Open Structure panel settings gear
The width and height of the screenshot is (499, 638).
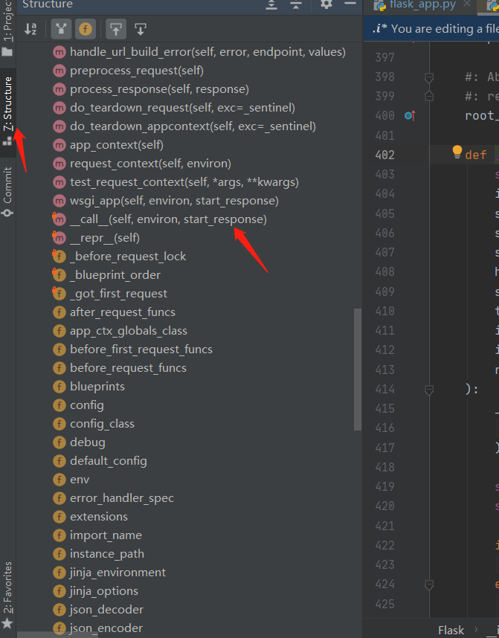pyautogui.click(x=326, y=4)
